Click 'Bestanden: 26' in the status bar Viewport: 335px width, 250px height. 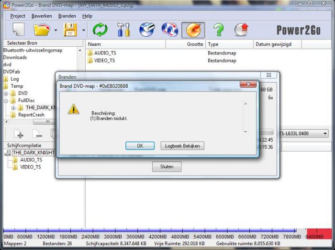57,243
